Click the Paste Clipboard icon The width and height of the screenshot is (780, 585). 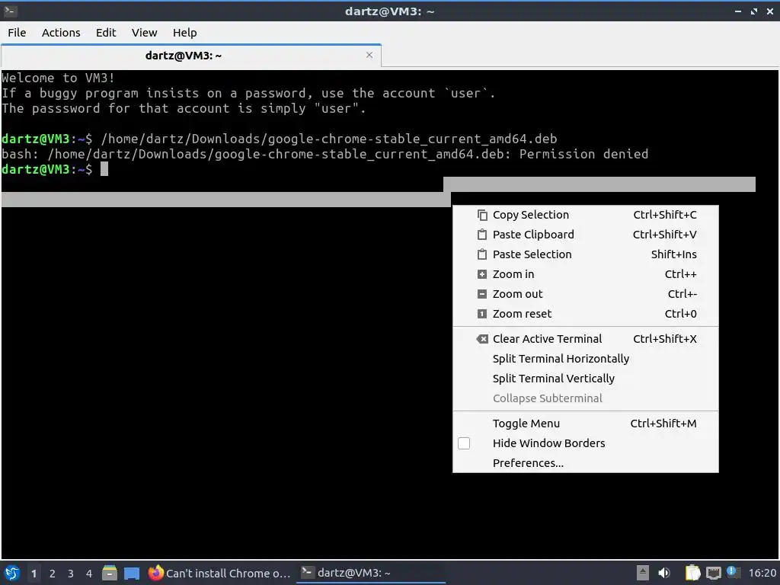482,235
